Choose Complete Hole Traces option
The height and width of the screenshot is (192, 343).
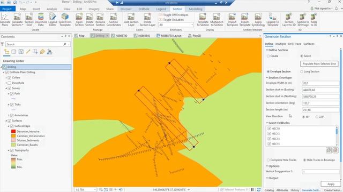pyautogui.click(x=268, y=160)
